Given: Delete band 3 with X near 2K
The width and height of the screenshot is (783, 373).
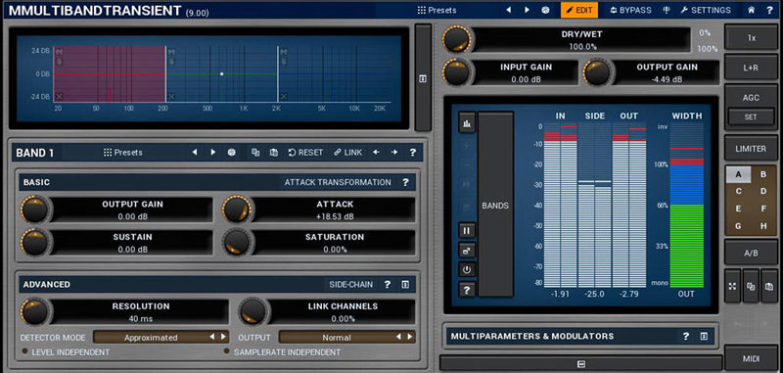Looking at the screenshot, I should click(x=284, y=96).
